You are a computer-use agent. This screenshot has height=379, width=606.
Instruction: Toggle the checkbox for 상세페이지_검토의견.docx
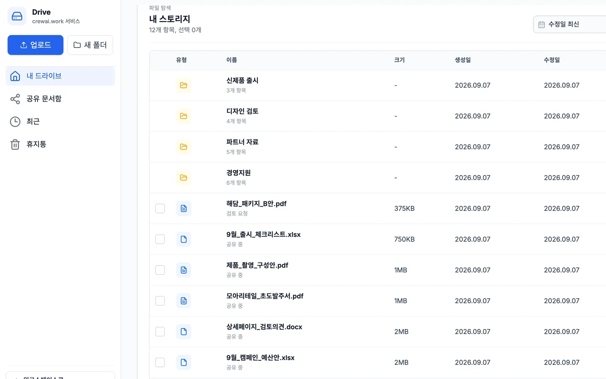tap(160, 332)
